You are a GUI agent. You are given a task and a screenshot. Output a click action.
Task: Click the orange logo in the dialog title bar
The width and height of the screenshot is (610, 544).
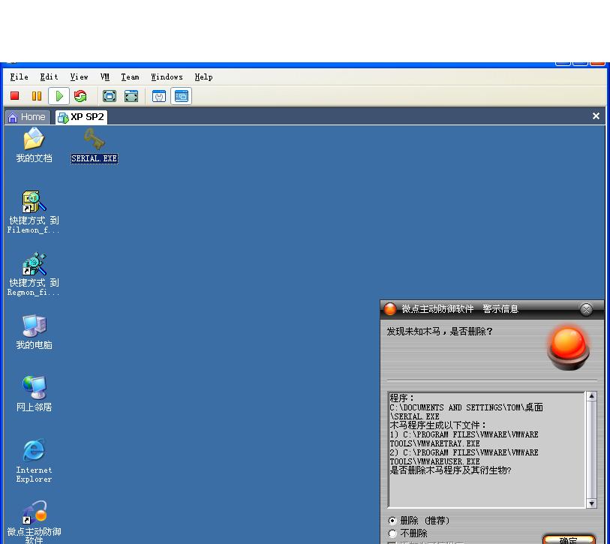[x=390, y=309]
